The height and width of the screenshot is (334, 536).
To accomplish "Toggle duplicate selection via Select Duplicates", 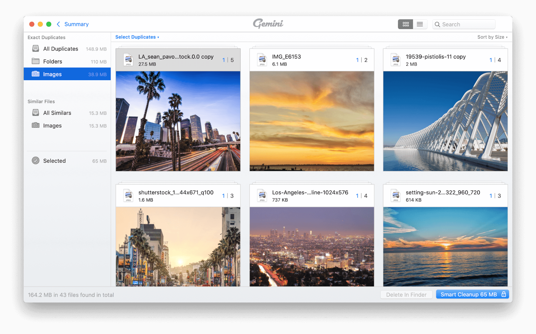I will [x=137, y=37].
